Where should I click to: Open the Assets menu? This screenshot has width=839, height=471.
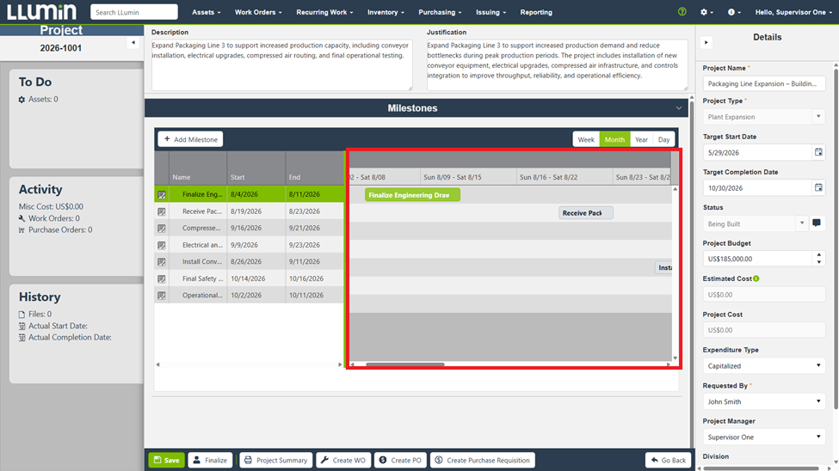point(206,12)
